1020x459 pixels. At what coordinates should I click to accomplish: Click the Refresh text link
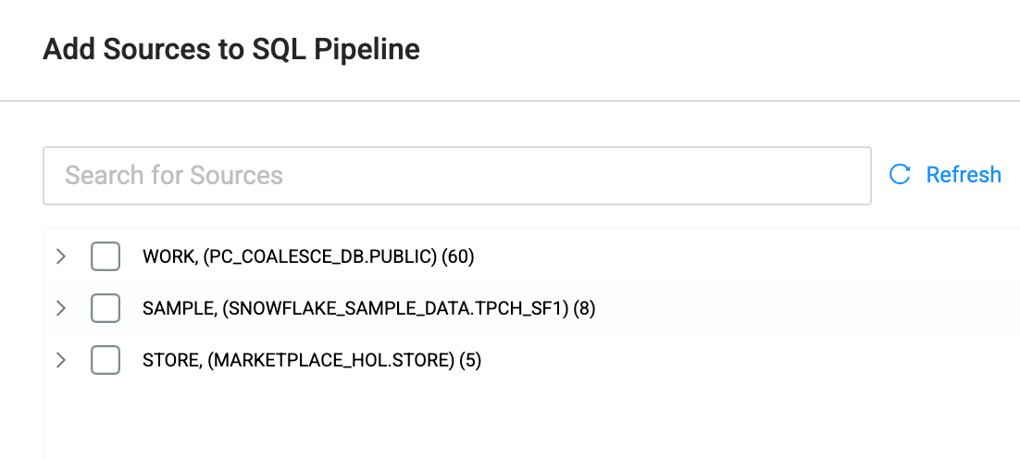point(964,175)
